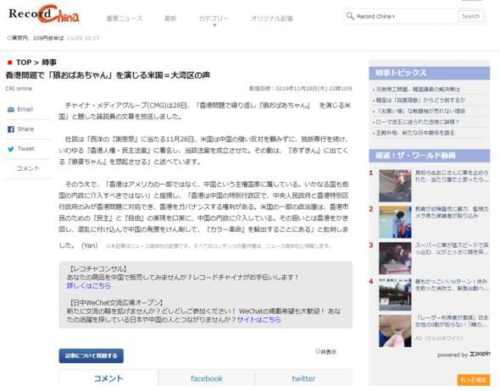
Task: Click the Search button
Action: point(470,16)
